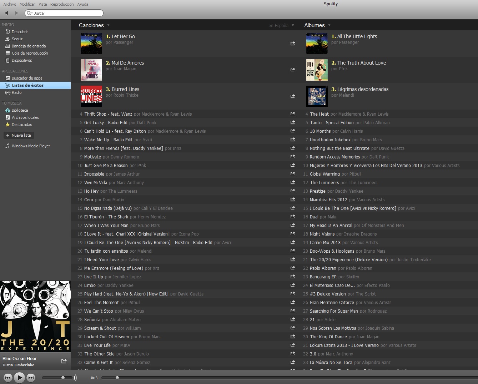
Task: Share the song Let Her Go
Action: [293, 43]
